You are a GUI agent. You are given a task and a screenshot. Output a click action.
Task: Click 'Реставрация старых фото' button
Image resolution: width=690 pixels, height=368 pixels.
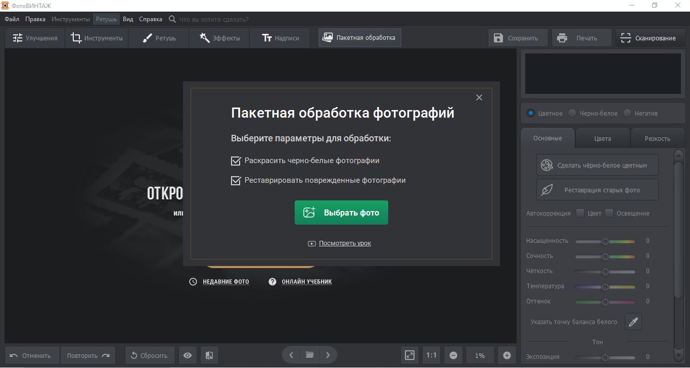pos(597,190)
